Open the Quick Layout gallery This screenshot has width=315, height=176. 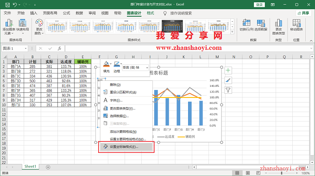click(23, 27)
